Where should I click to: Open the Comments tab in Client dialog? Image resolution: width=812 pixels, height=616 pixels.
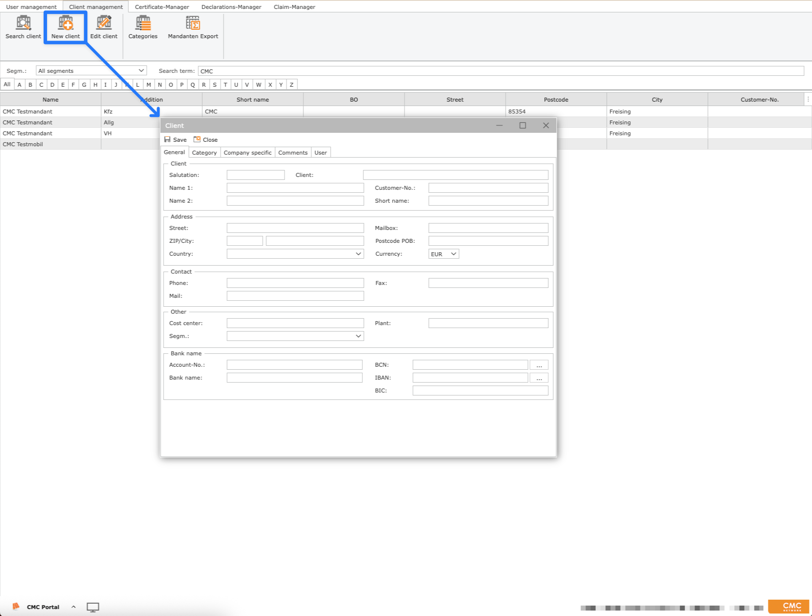292,153
